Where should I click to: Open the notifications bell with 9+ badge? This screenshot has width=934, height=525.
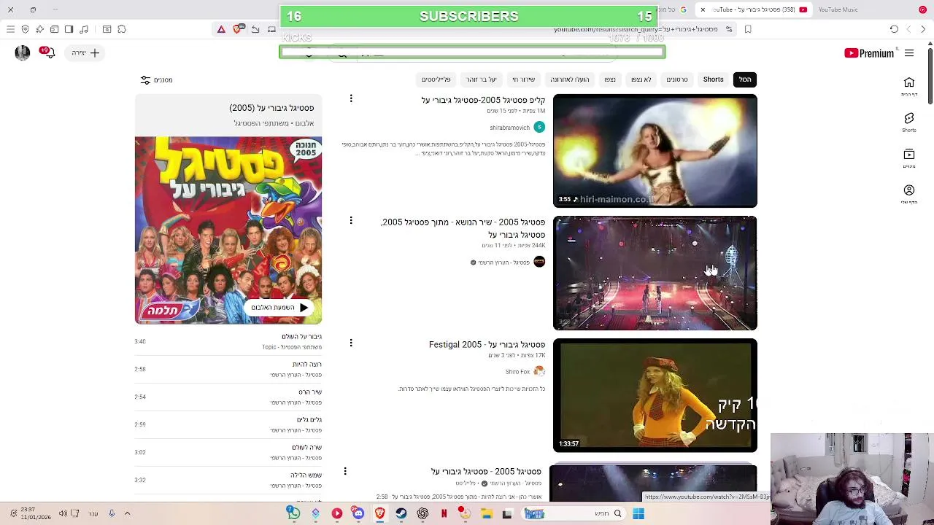[x=47, y=52]
